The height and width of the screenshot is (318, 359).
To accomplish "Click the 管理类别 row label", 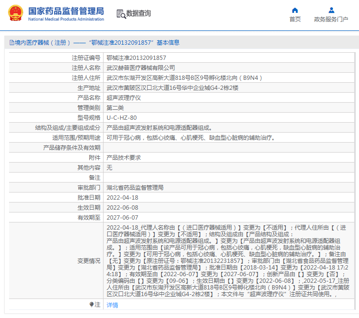I will pos(89,108).
